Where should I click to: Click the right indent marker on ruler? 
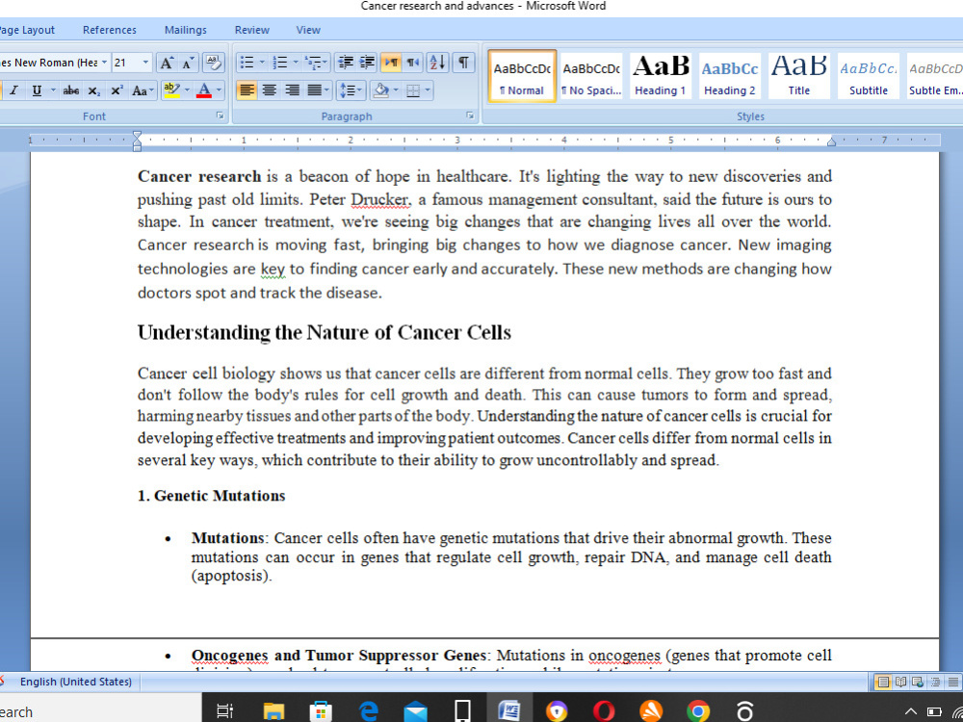coord(831,142)
